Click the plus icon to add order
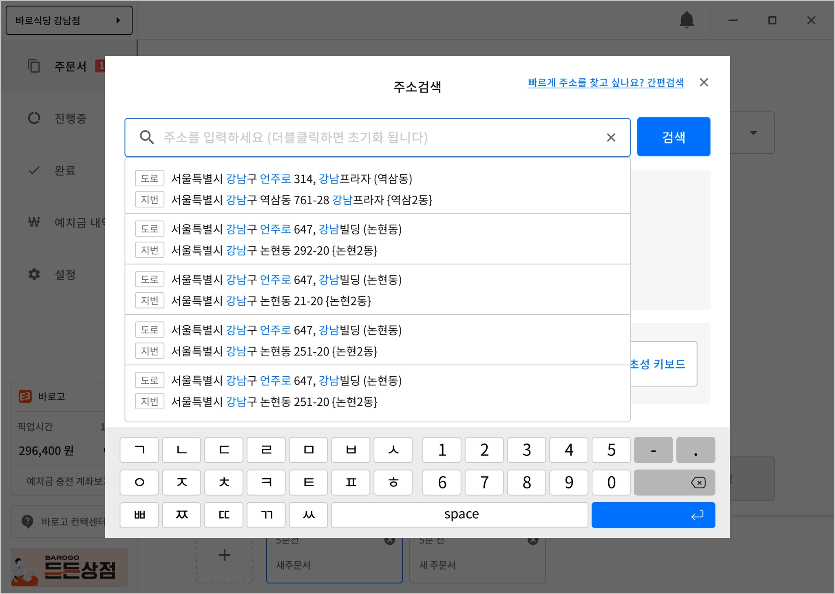Viewport: 835px width, 594px height. (224, 555)
